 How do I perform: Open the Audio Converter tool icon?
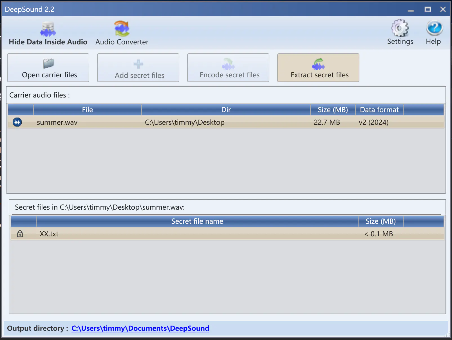click(x=122, y=29)
